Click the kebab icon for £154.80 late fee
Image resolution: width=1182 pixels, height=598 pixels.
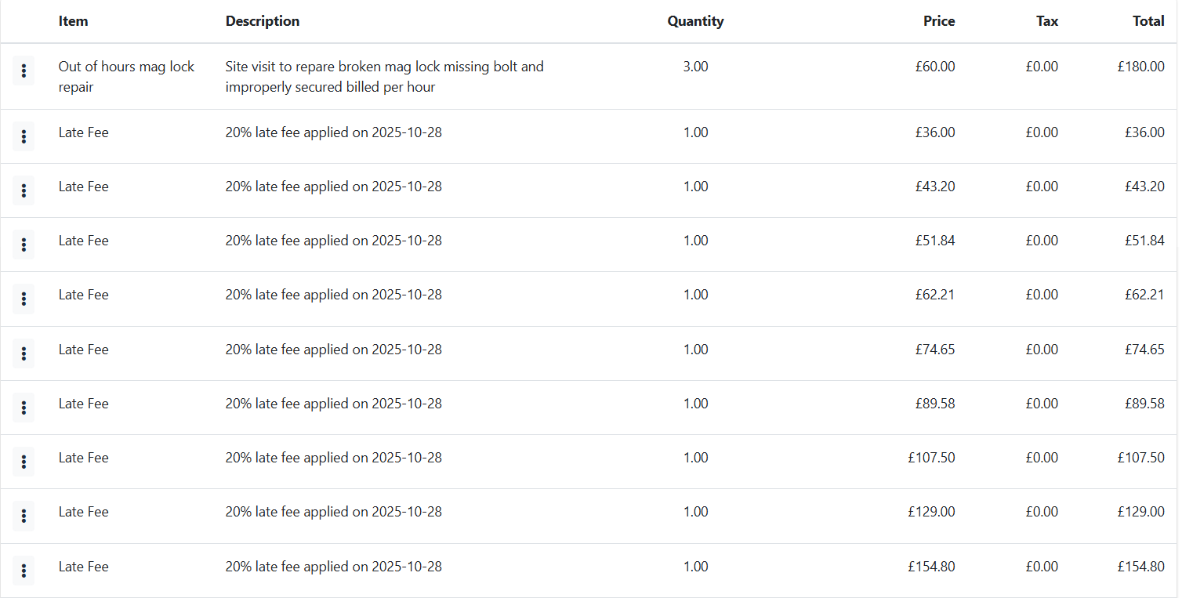pyautogui.click(x=24, y=571)
